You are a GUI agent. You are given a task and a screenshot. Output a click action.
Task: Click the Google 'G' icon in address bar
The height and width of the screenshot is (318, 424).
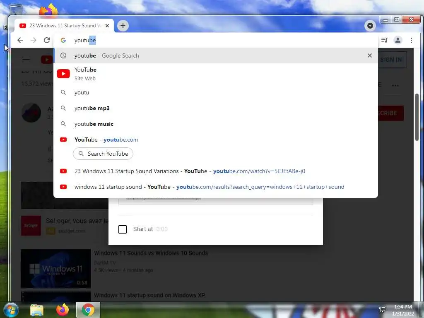[63, 40]
